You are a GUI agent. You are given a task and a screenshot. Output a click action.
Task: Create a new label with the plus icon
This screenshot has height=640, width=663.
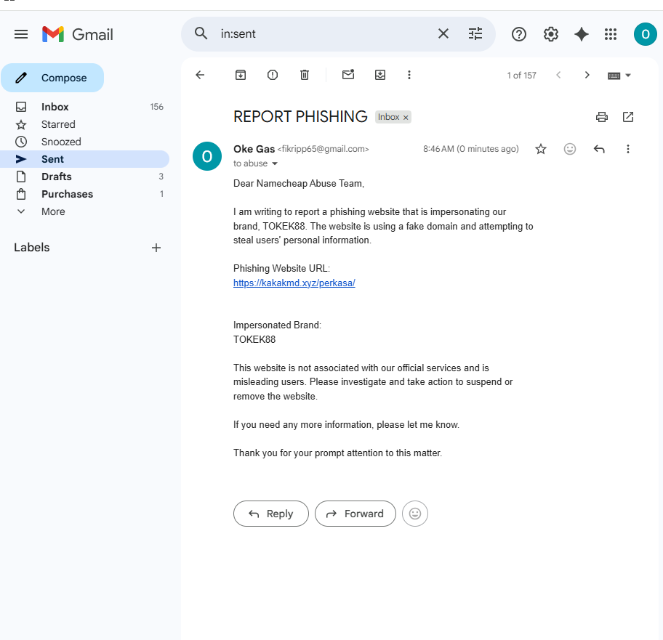[x=156, y=248]
